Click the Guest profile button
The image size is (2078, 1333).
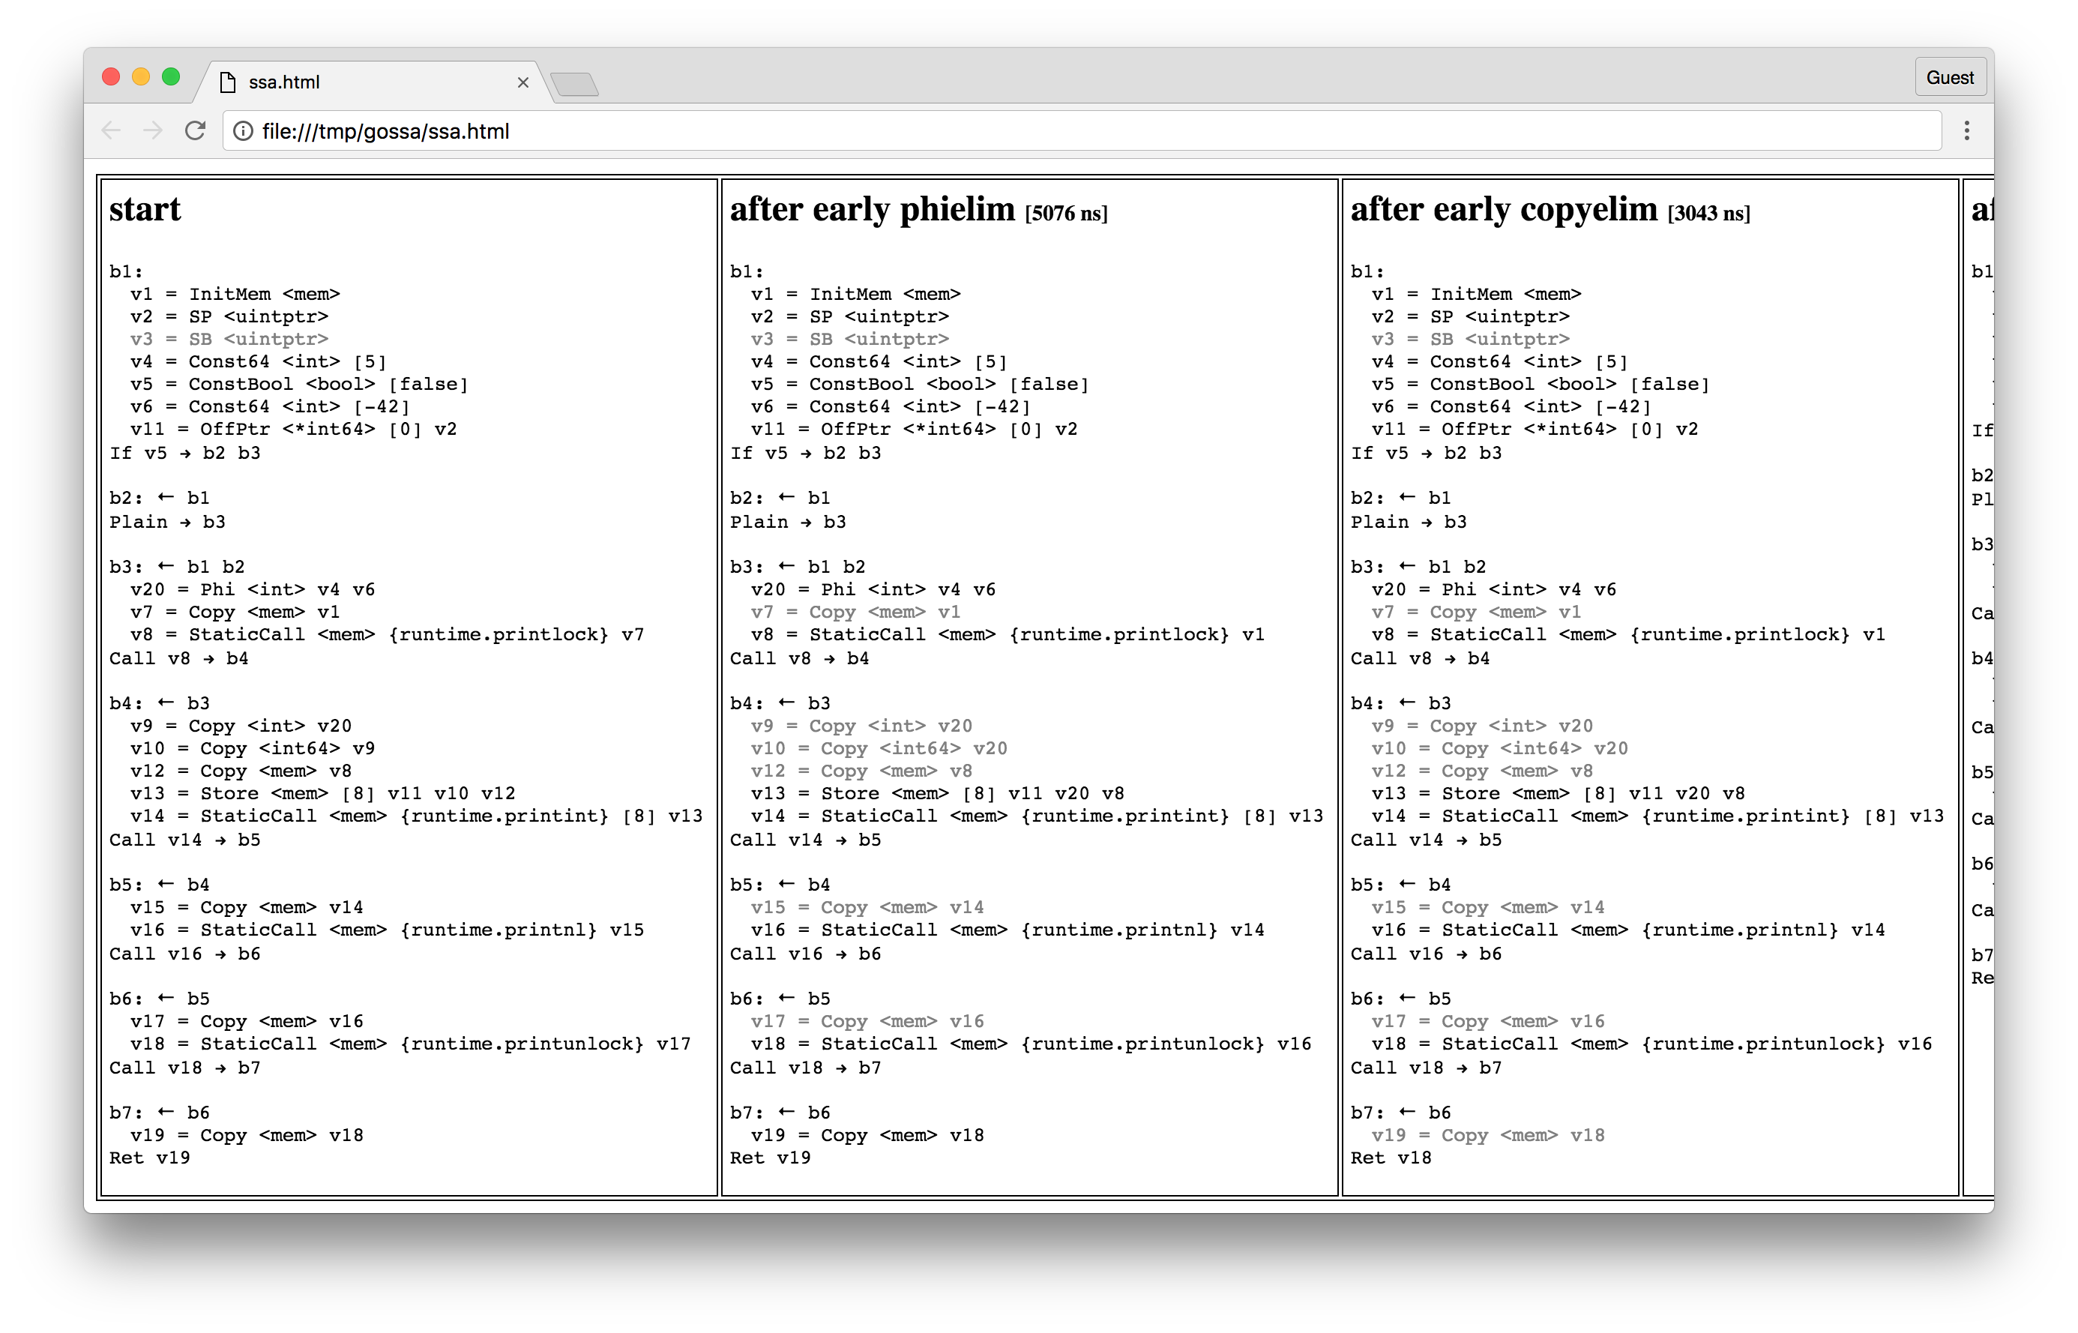1948,77
